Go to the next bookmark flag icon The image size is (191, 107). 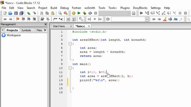[x=29, y=19]
